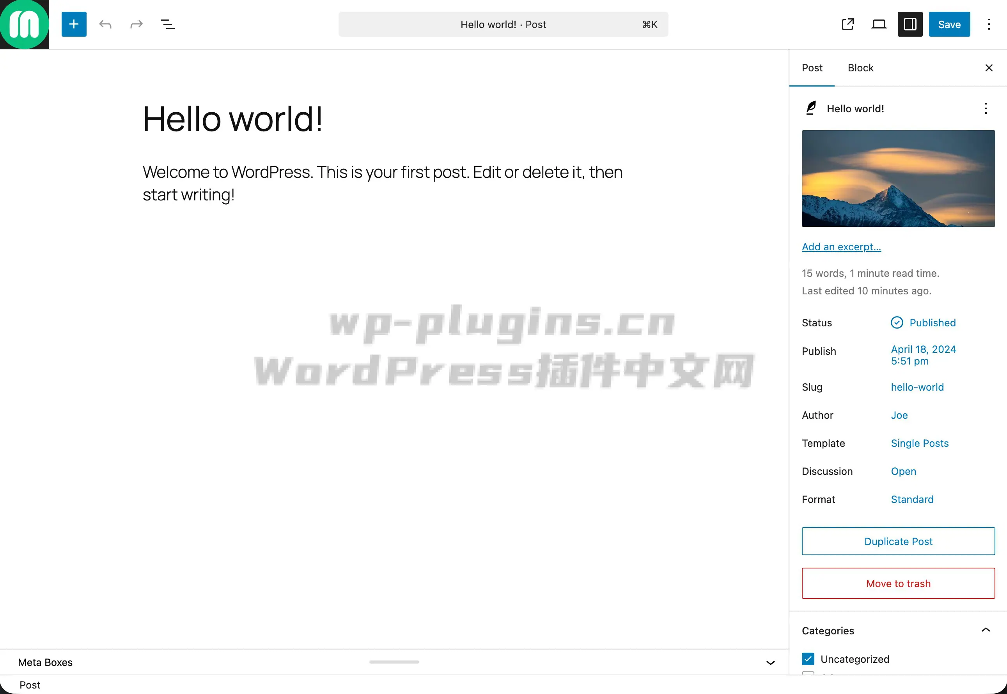
Task: Click the featured image thumbnail
Action: tap(898, 178)
